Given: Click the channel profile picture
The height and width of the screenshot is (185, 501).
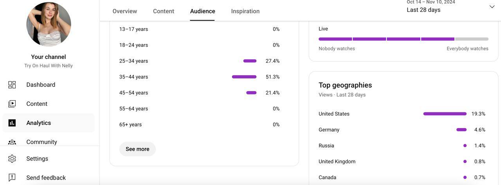Looking at the screenshot, I should click(x=49, y=24).
